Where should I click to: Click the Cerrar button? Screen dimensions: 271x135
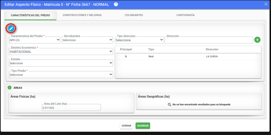point(126,126)
